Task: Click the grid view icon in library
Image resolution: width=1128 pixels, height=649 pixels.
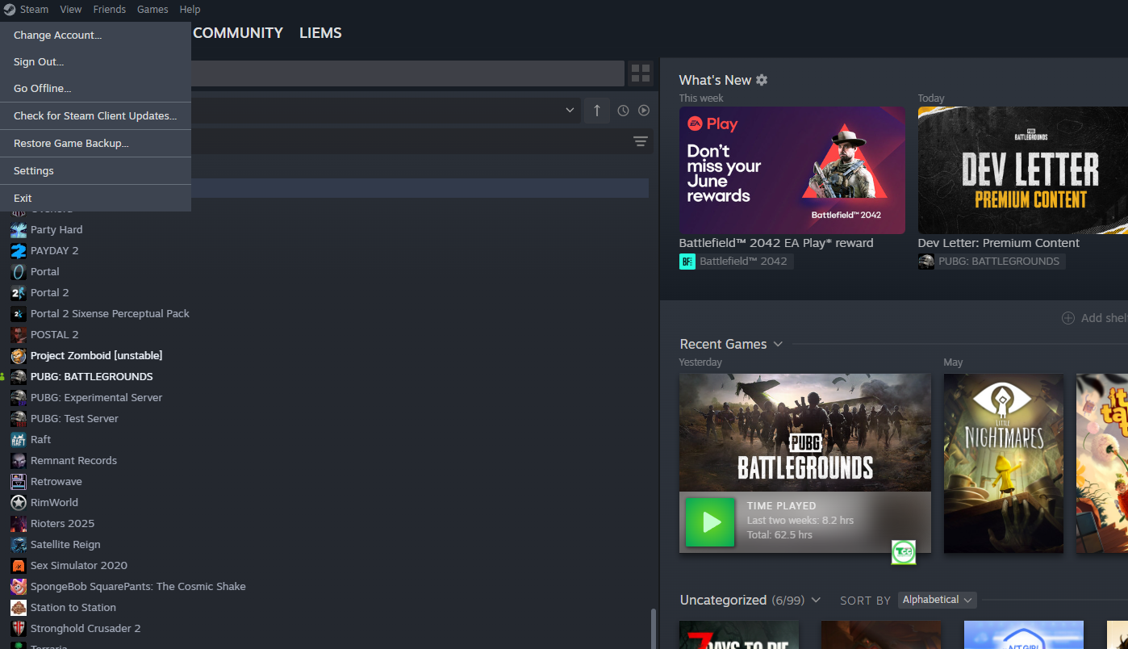Action: click(x=641, y=73)
